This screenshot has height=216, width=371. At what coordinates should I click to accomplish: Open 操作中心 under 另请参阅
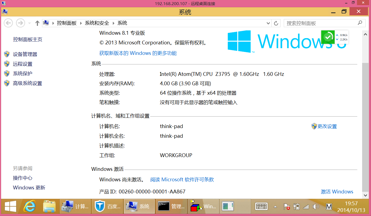tap(23, 178)
